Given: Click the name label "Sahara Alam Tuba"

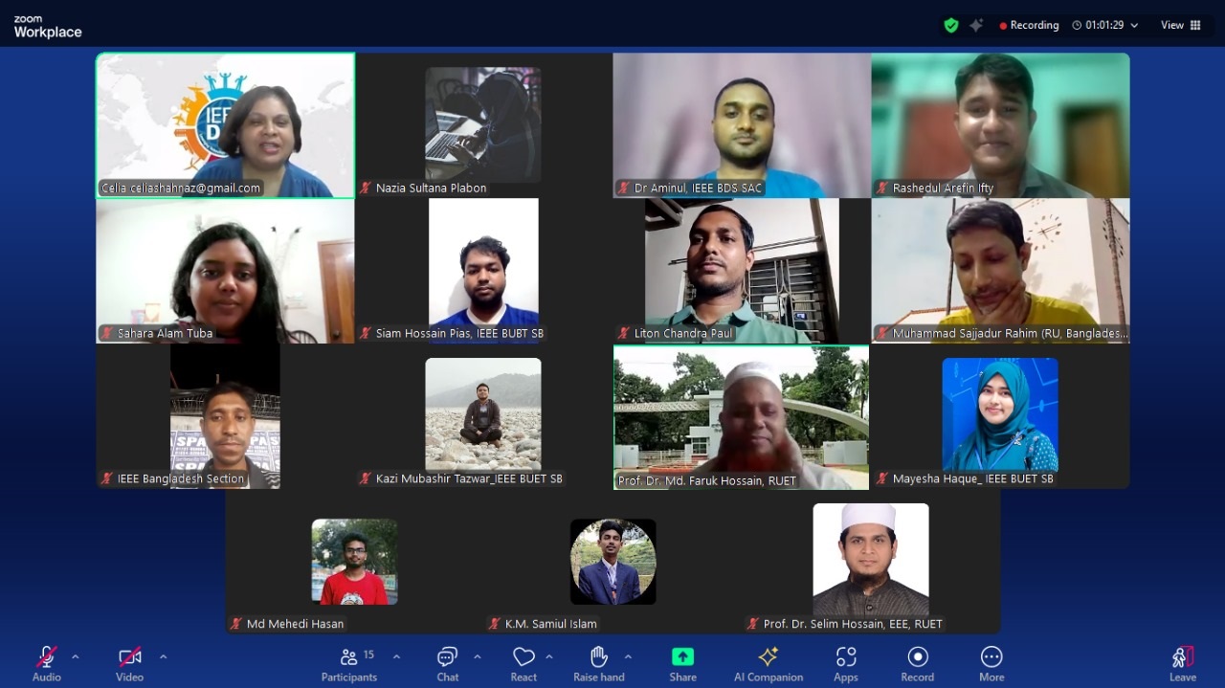Looking at the screenshot, I should (x=165, y=334).
